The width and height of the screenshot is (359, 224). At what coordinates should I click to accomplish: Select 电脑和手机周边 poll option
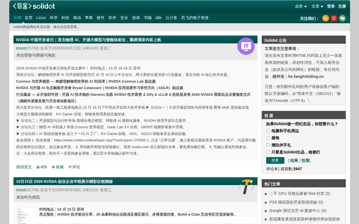[x=268, y=131]
